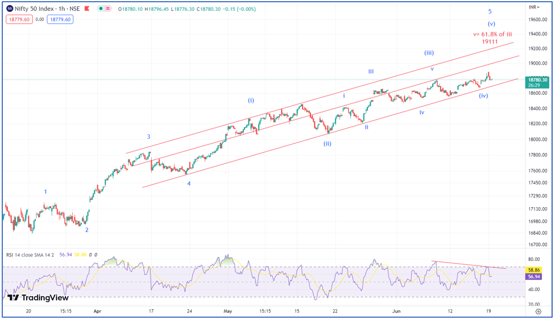Open chart settings gear at bottom right
The height and width of the screenshot is (320, 555).
click(539, 311)
